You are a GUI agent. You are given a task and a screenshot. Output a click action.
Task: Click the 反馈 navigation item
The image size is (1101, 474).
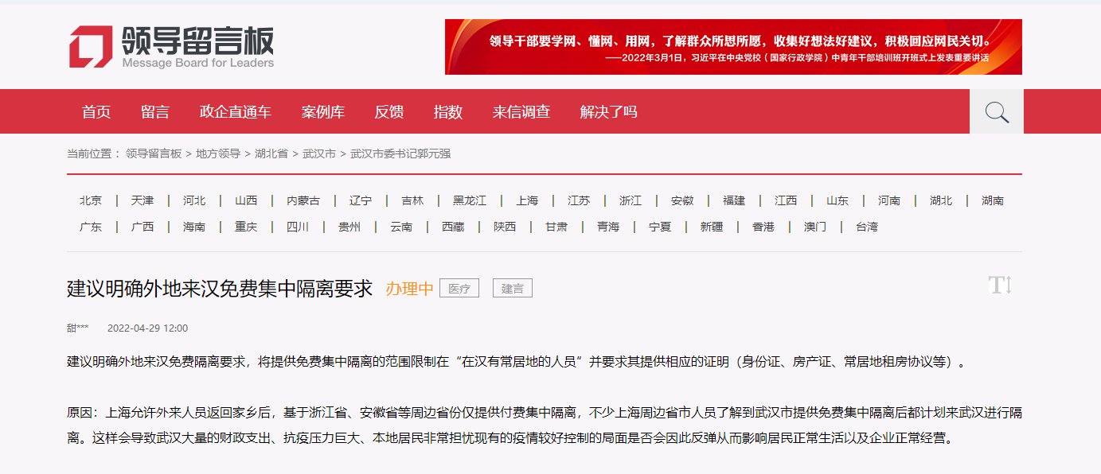pos(389,112)
